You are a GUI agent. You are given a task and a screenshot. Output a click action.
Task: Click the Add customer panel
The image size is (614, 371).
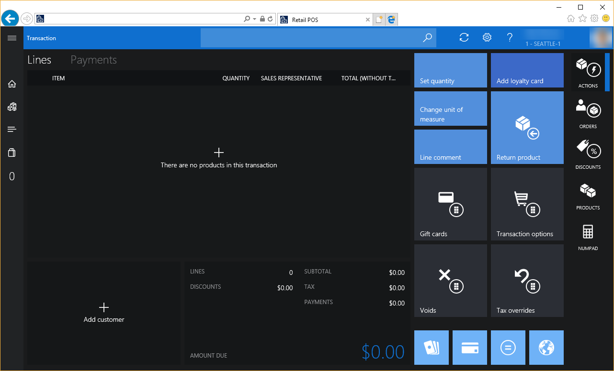(x=104, y=313)
